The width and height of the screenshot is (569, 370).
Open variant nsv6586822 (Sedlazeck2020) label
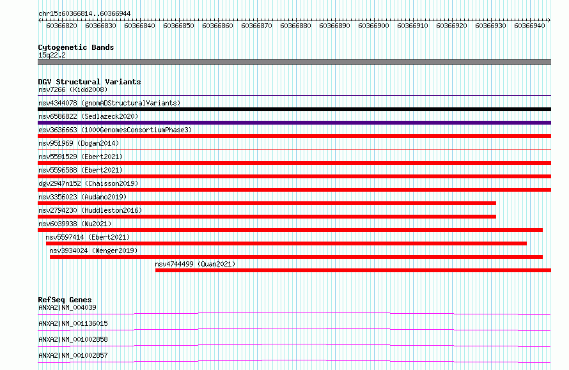pos(88,116)
